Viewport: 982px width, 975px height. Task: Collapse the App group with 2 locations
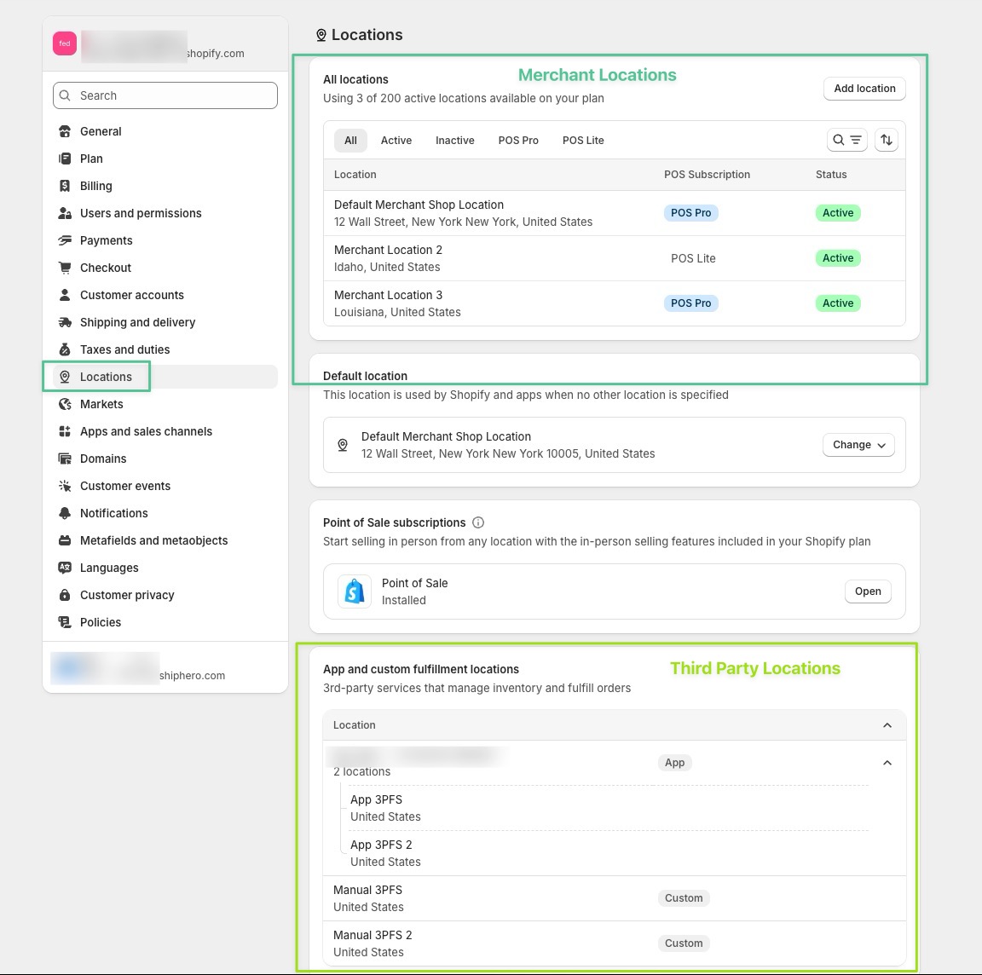click(887, 763)
